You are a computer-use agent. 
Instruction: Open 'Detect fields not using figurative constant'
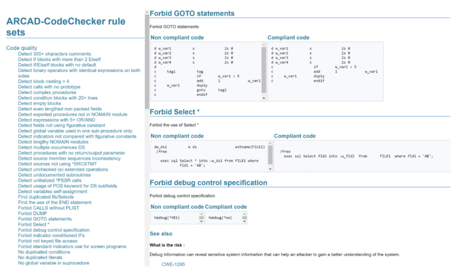pyautogui.click(x=62, y=126)
